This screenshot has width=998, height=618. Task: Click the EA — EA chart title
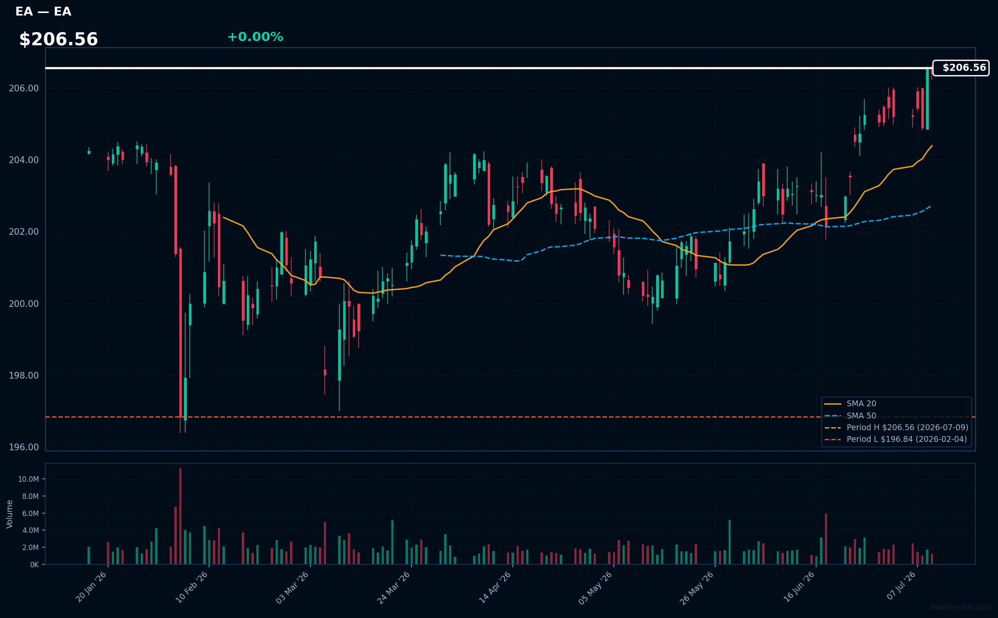coord(43,12)
